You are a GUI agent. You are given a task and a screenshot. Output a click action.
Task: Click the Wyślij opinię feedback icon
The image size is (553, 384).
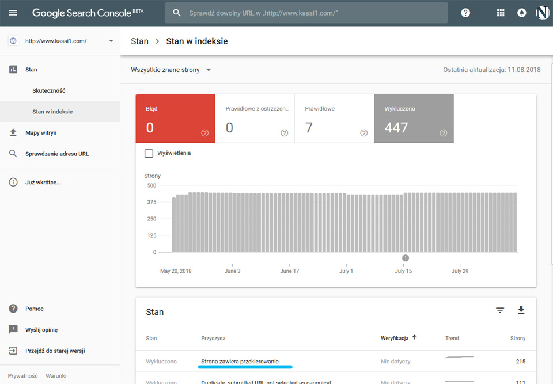click(13, 330)
